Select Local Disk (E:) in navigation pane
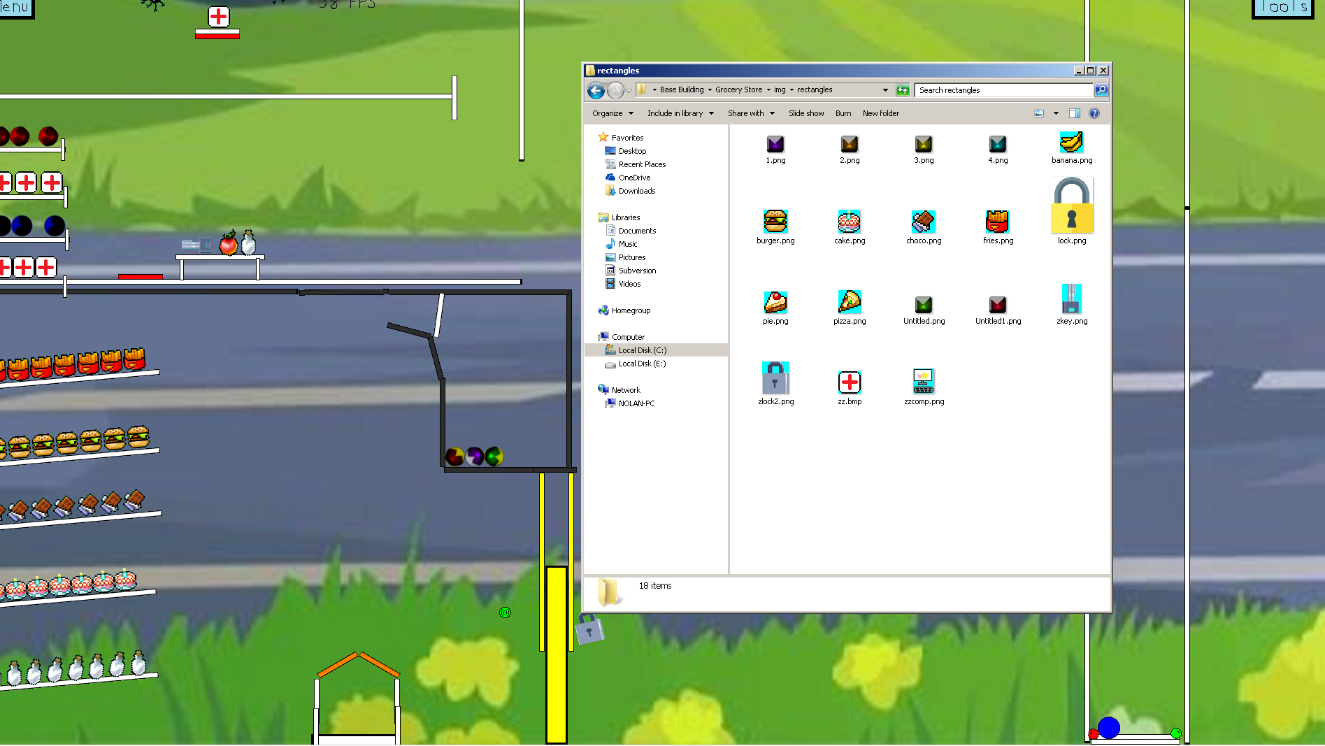 tap(642, 364)
